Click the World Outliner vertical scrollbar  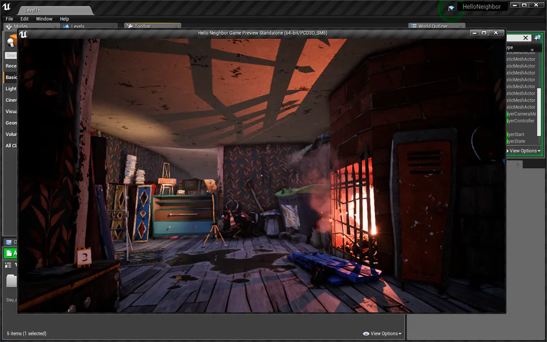click(x=538, y=112)
